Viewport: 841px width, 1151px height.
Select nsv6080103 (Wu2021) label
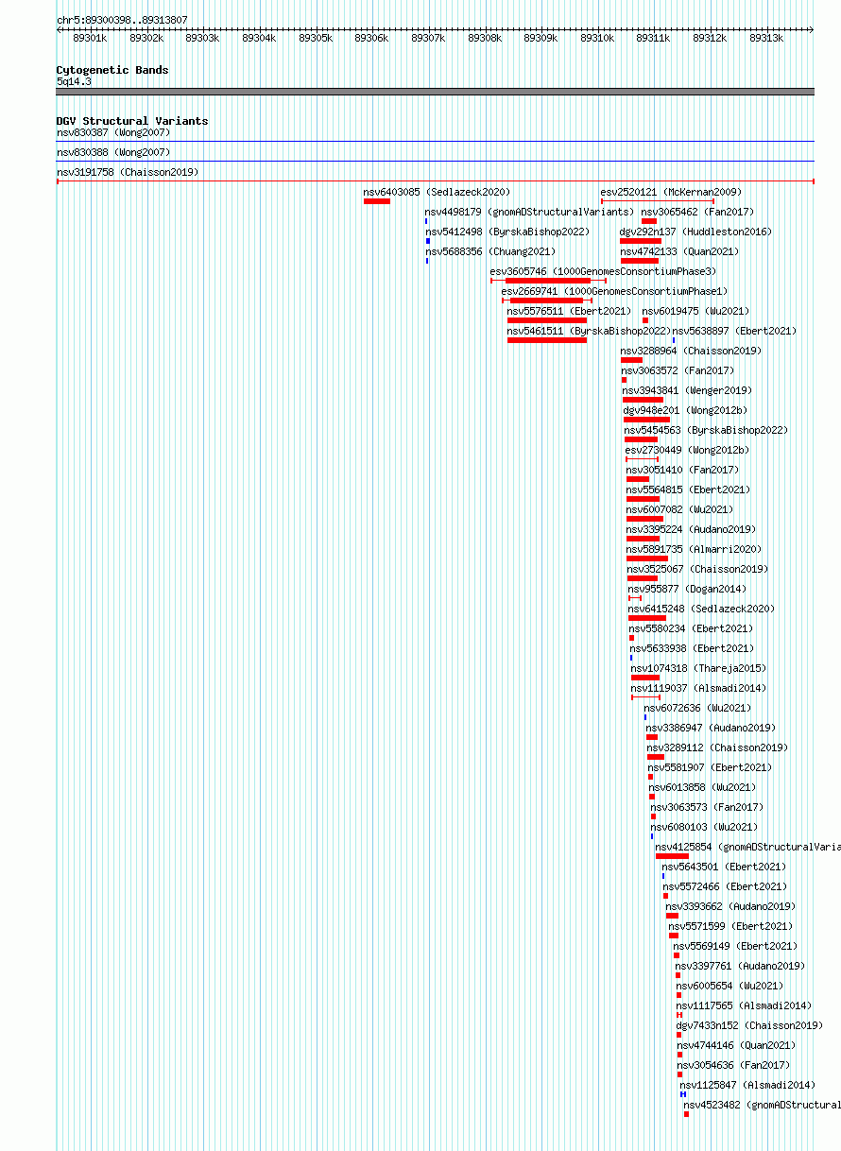point(704,827)
